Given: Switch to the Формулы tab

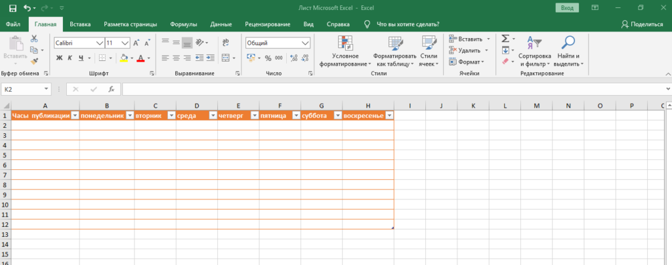Looking at the screenshot, I should click(183, 24).
